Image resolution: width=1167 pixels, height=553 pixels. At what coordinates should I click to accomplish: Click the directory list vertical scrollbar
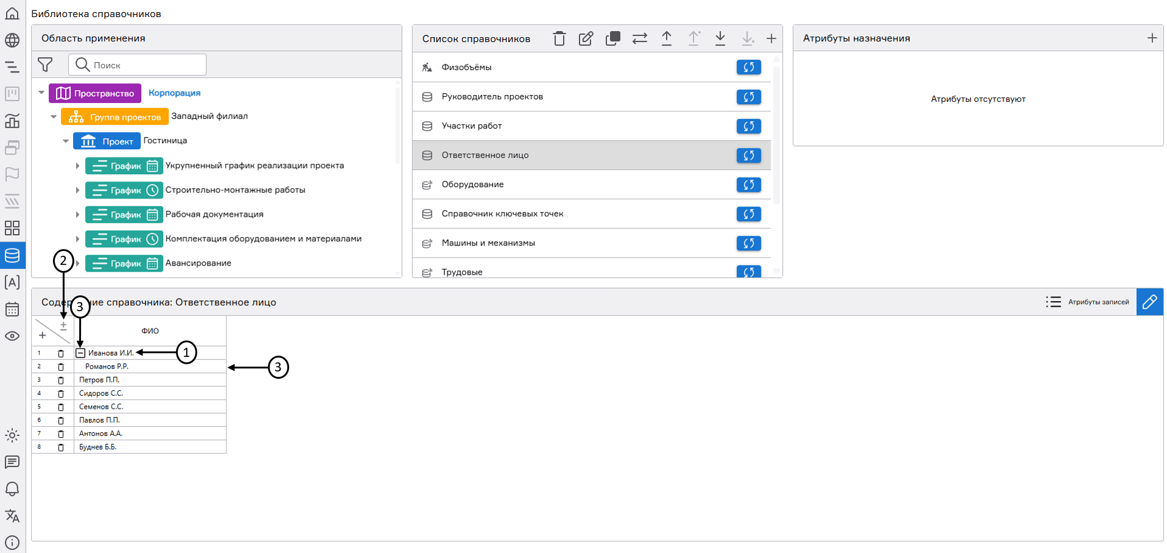tap(776, 134)
